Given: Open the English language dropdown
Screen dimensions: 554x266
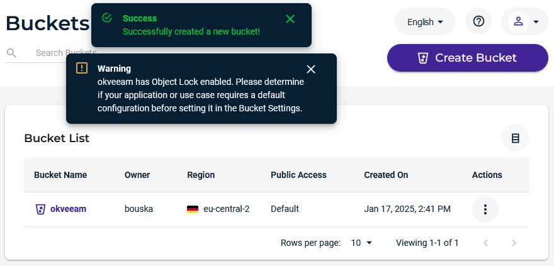Looking at the screenshot, I should (426, 22).
